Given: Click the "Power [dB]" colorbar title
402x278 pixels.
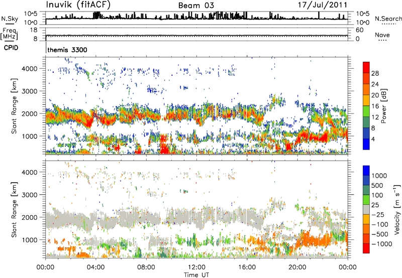Looking at the screenshot, I should pos(384,106).
